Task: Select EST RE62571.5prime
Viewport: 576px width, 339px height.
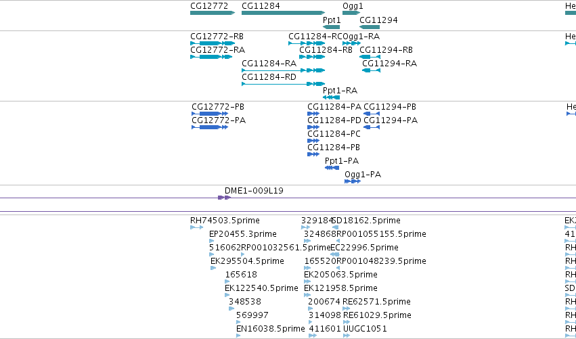Action: [376, 302]
